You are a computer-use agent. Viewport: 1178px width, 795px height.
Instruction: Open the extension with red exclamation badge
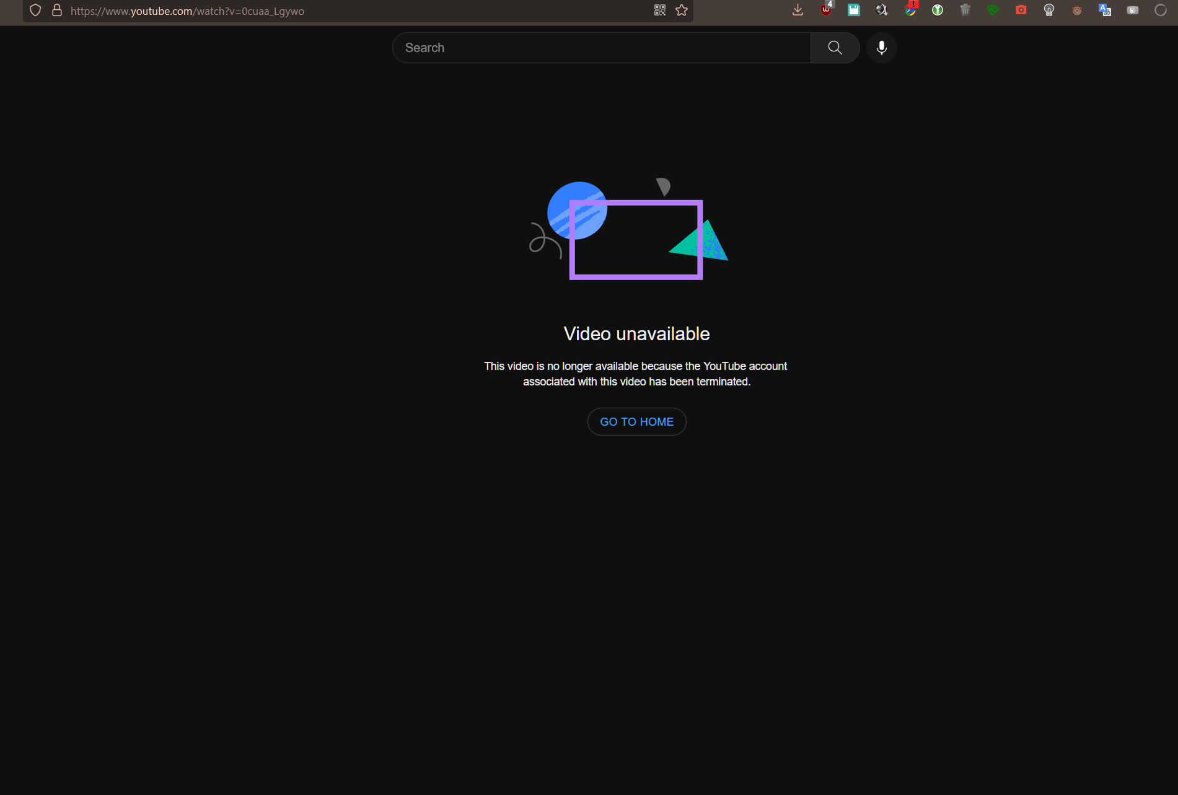[910, 9]
